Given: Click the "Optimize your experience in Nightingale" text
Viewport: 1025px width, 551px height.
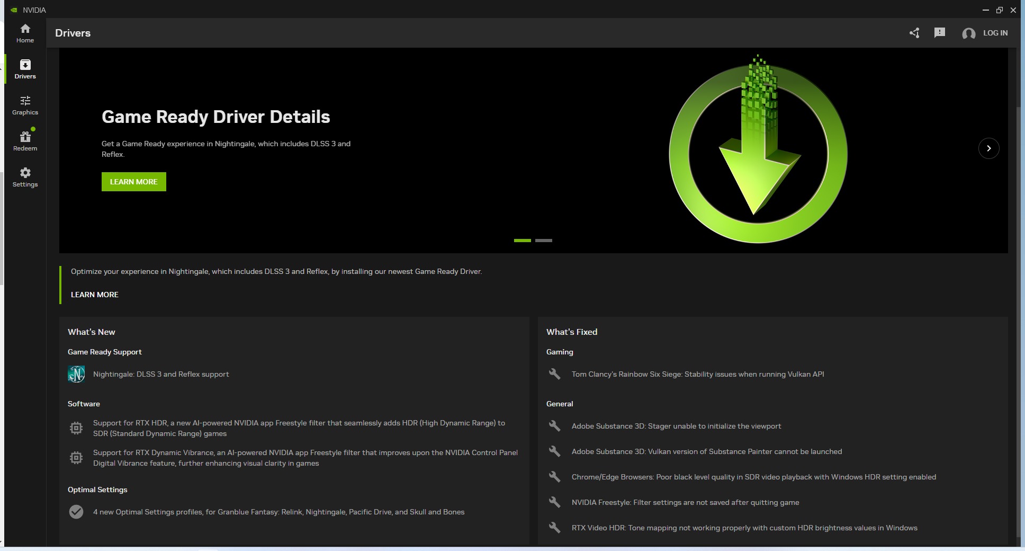Looking at the screenshot, I should 276,271.
